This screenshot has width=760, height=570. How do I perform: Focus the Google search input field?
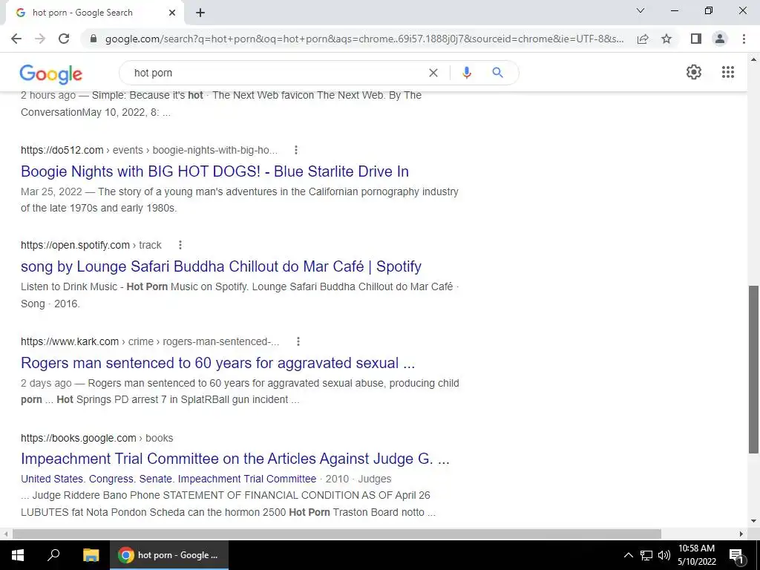276,73
